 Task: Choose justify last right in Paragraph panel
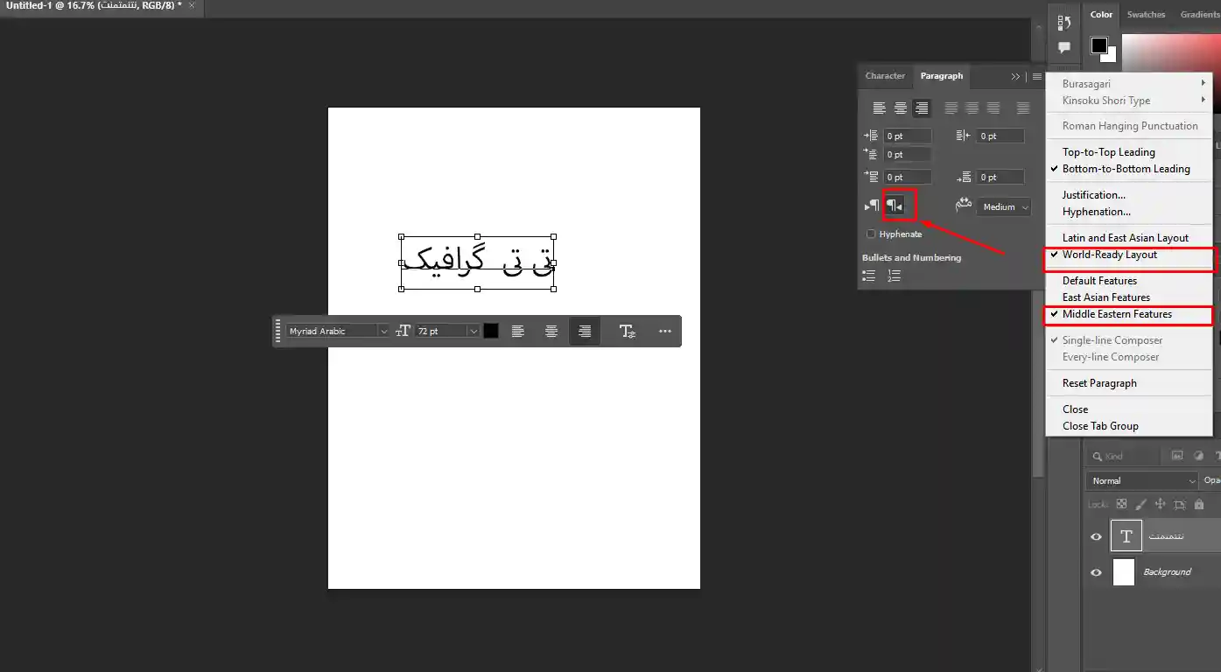click(x=993, y=108)
